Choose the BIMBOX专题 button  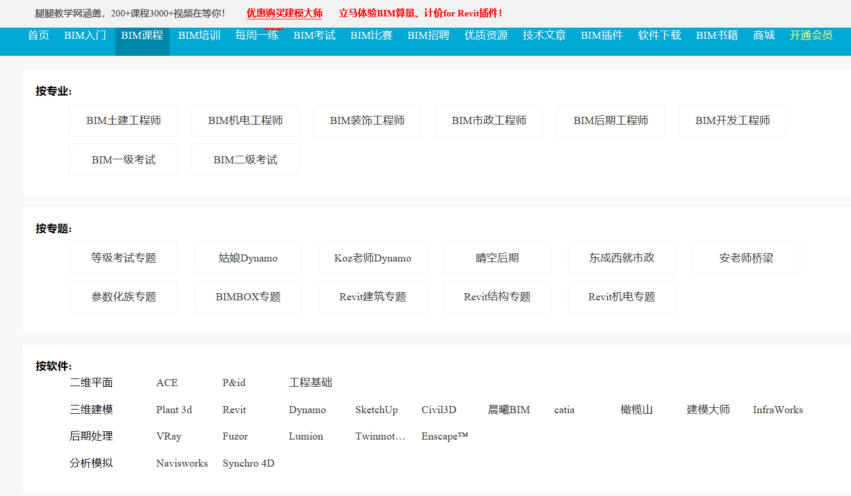coord(248,297)
